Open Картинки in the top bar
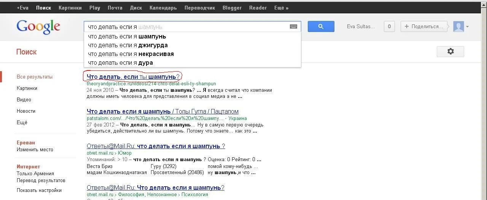The width and height of the screenshot is (487, 200). 70,8
